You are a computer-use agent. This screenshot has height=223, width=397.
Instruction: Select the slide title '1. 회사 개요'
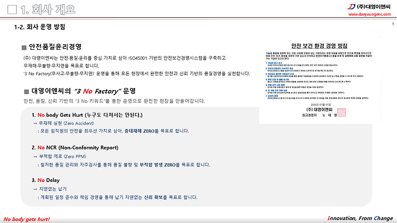(x=48, y=9)
